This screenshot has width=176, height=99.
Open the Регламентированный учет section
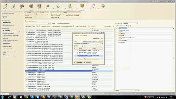click(58, 7)
